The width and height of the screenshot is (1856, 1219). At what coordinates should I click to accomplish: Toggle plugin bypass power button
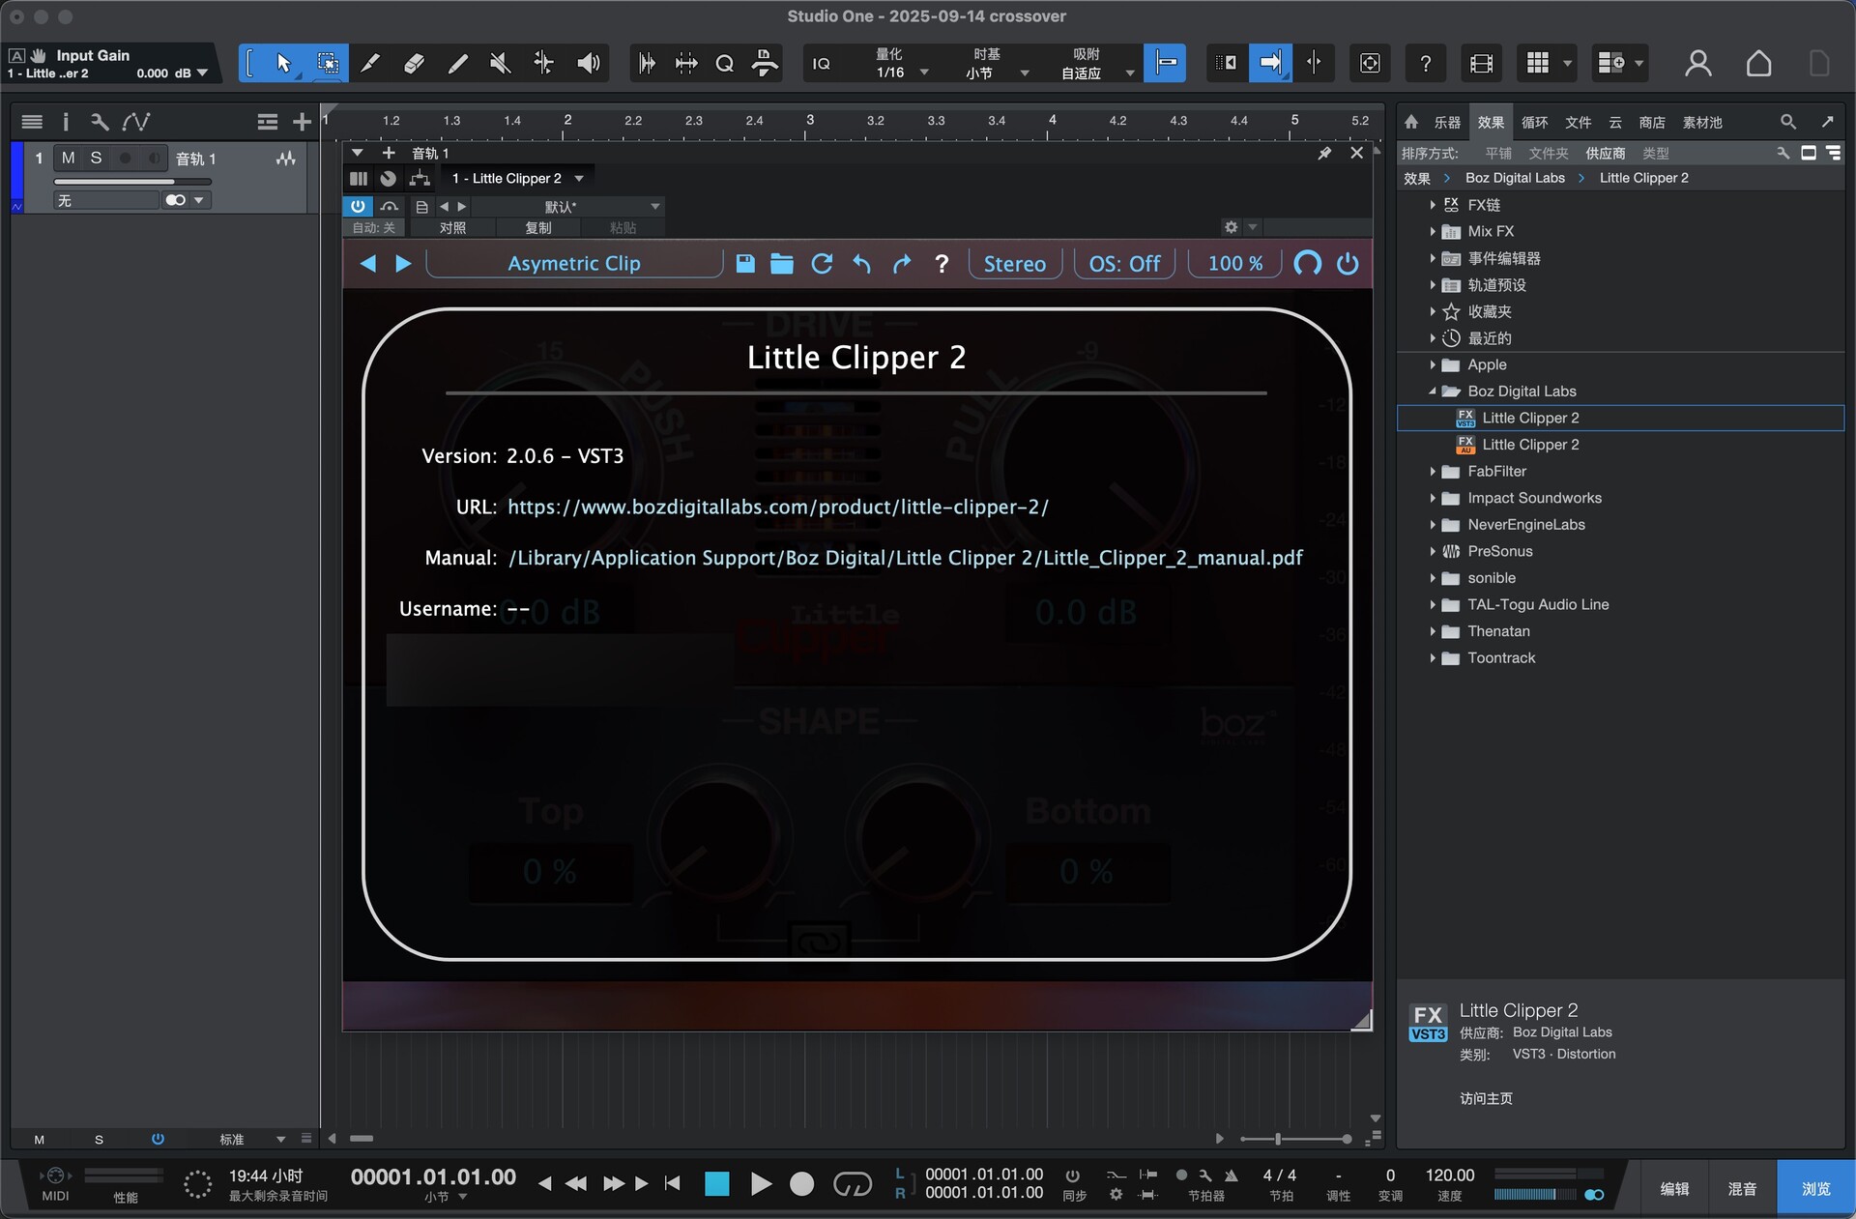[x=358, y=206]
